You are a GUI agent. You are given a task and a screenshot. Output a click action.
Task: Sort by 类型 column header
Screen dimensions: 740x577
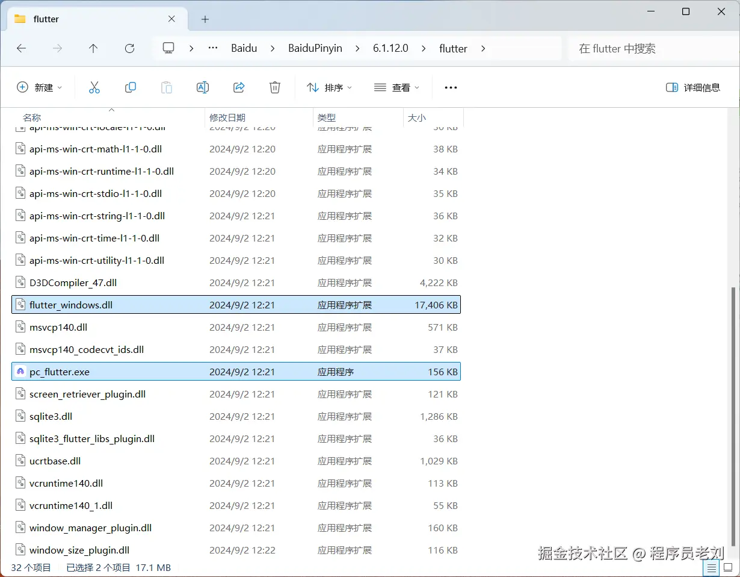(327, 117)
